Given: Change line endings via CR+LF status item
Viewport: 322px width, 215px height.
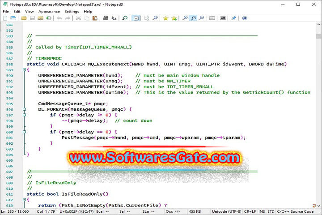Looking at the screenshot, I should 250,211.
